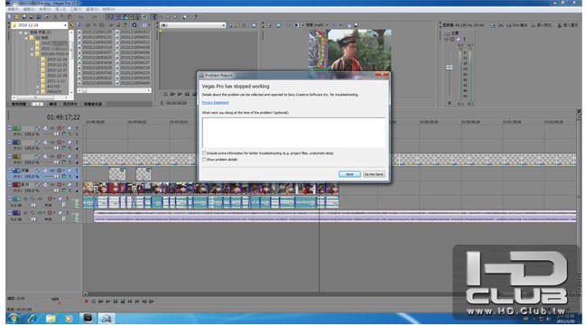The height and width of the screenshot is (325, 585).
Task: Mute audio track 6
Action: [60, 199]
